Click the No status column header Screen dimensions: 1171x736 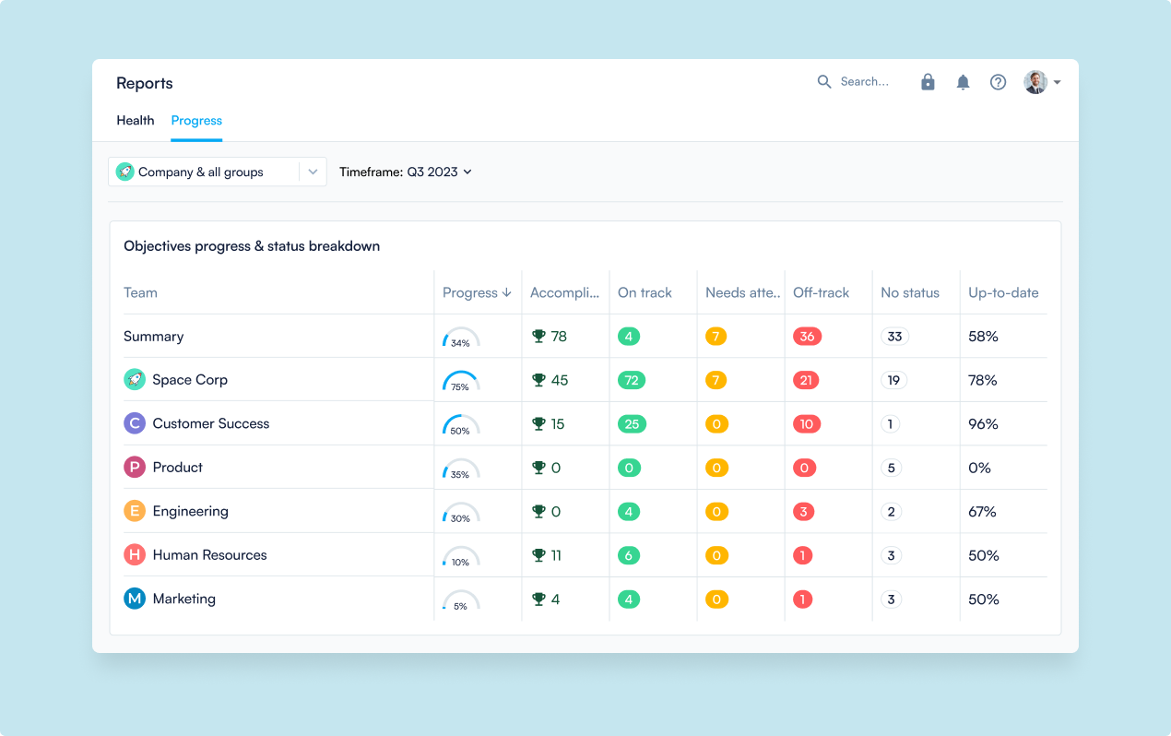click(x=910, y=292)
